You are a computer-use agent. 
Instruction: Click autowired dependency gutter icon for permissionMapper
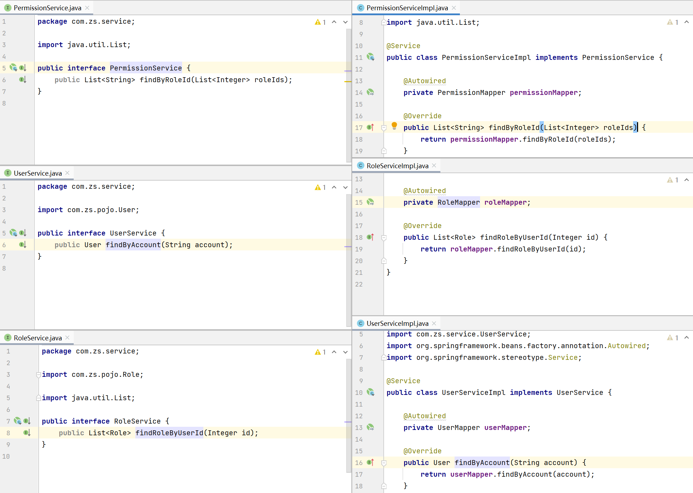pos(371,92)
